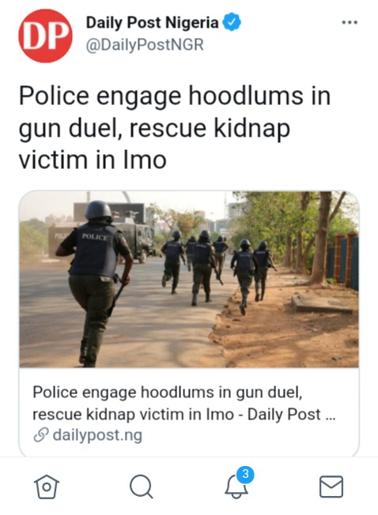Tap the tweet headline text
Screen dimensions: 378x515
(174, 127)
